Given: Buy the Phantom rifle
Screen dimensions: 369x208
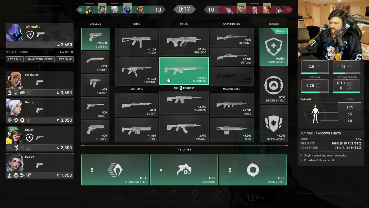Looking at the screenshot, I should tap(184, 103).
